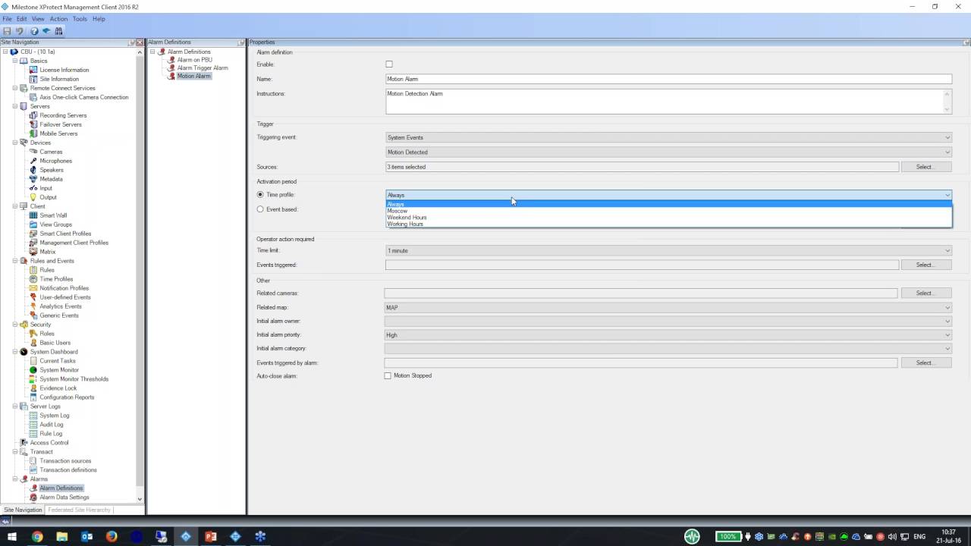Open Cameras under Devices
Screen dimensions: 971x546
[51, 152]
